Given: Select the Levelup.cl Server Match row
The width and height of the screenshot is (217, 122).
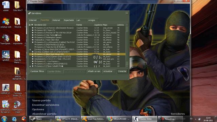Looking at the screenshot, I should click(x=77, y=49).
